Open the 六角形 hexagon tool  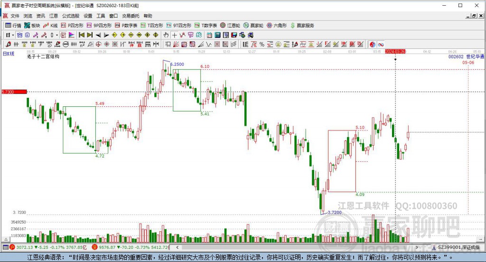(x=277, y=26)
